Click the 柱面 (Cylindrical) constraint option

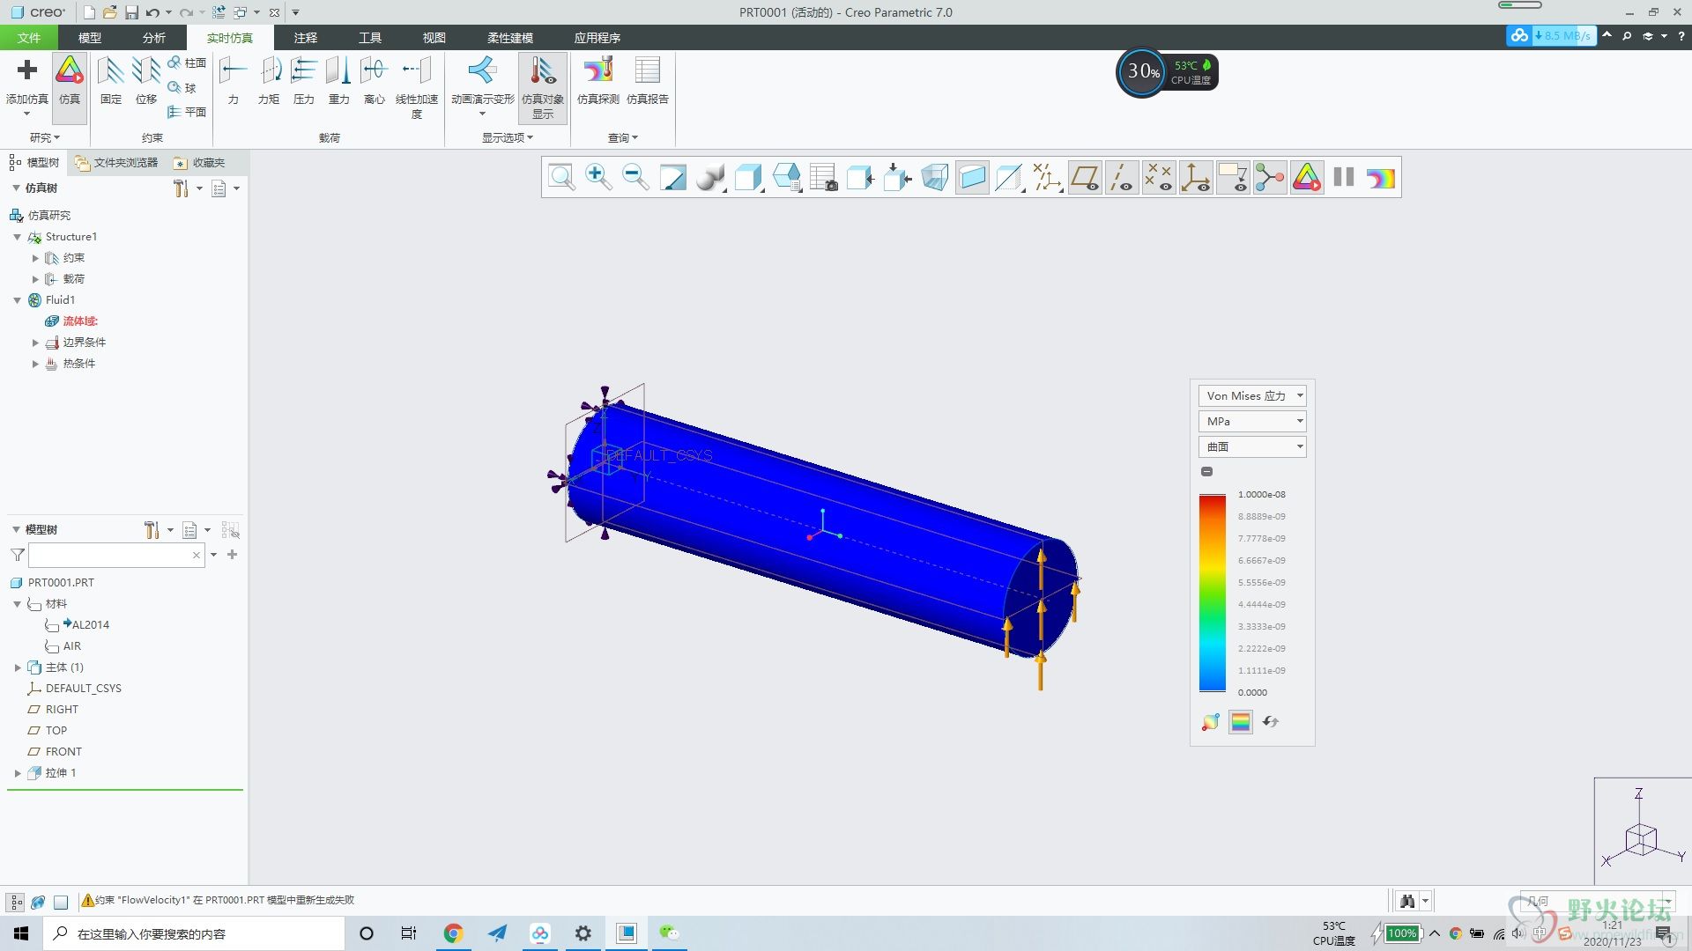(187, 63)
